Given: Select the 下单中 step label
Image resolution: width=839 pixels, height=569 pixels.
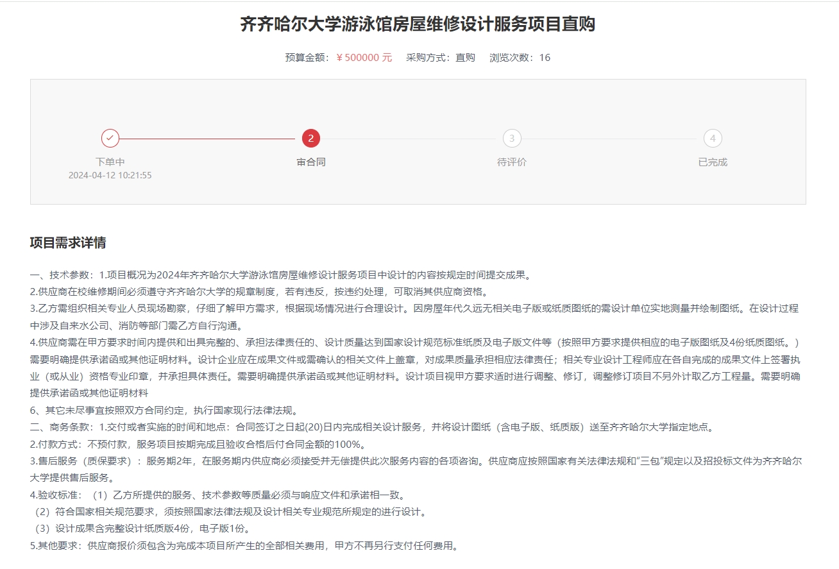Looking at the screenshot, I should [x=110, y=162].
